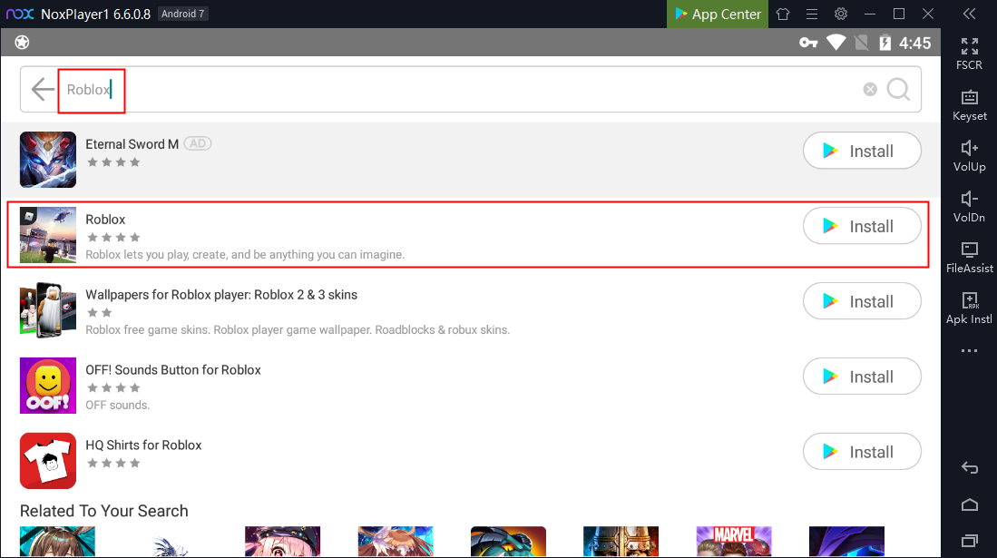The width and height of the screenshot is (997, 558).
Task: Install Eternal Sword M
Action: click(x=862, y=151)
